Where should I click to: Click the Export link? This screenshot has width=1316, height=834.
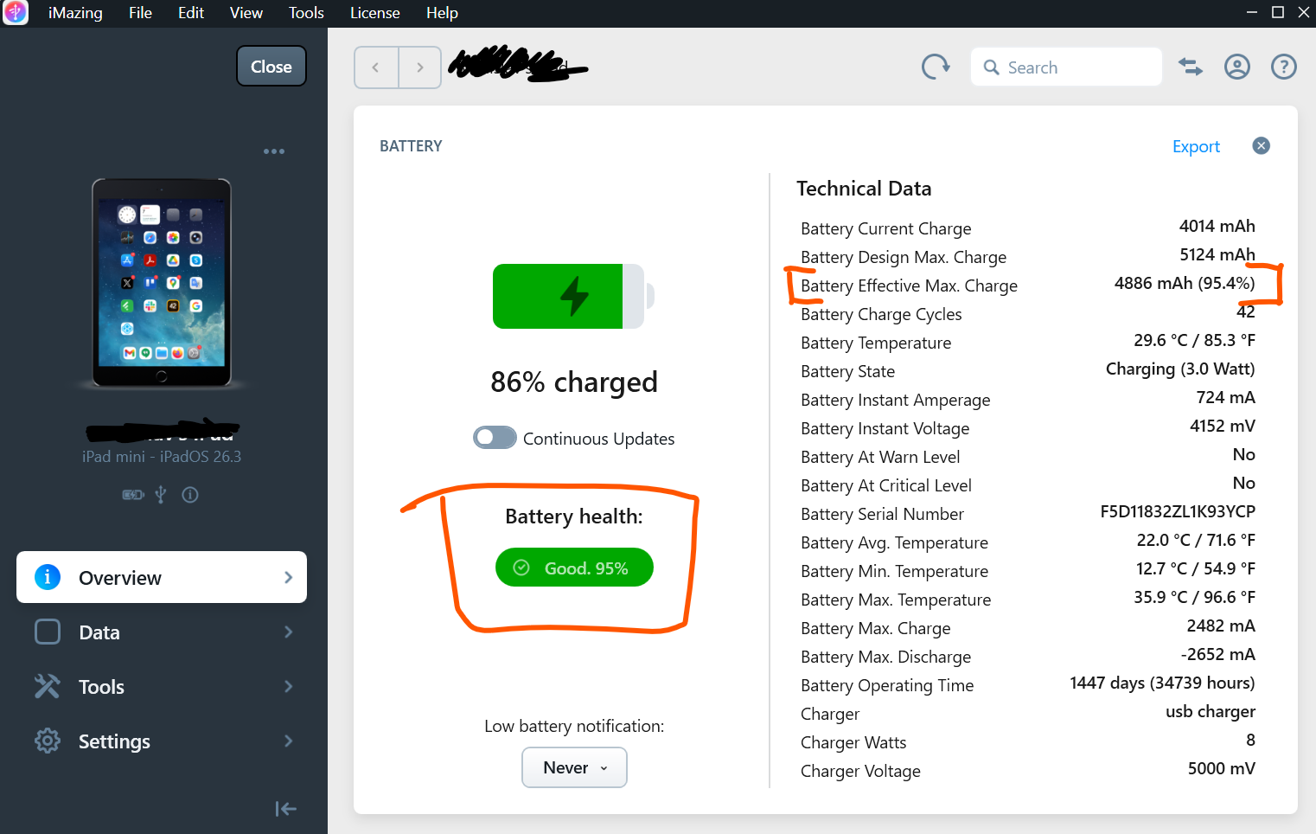(x=1196, y=146)
